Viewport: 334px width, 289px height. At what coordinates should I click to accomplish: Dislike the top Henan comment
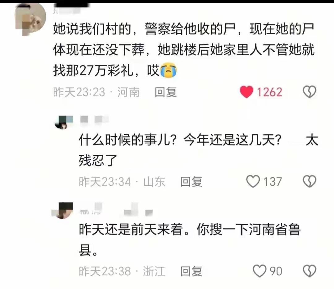310,92
